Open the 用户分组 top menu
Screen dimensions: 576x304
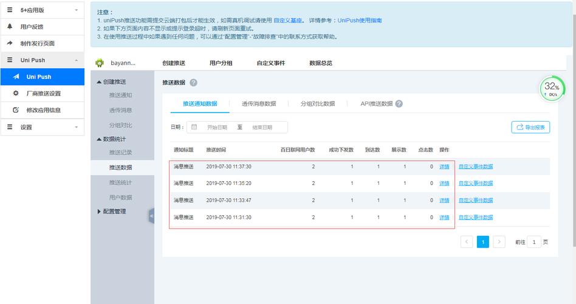(221, 63)
